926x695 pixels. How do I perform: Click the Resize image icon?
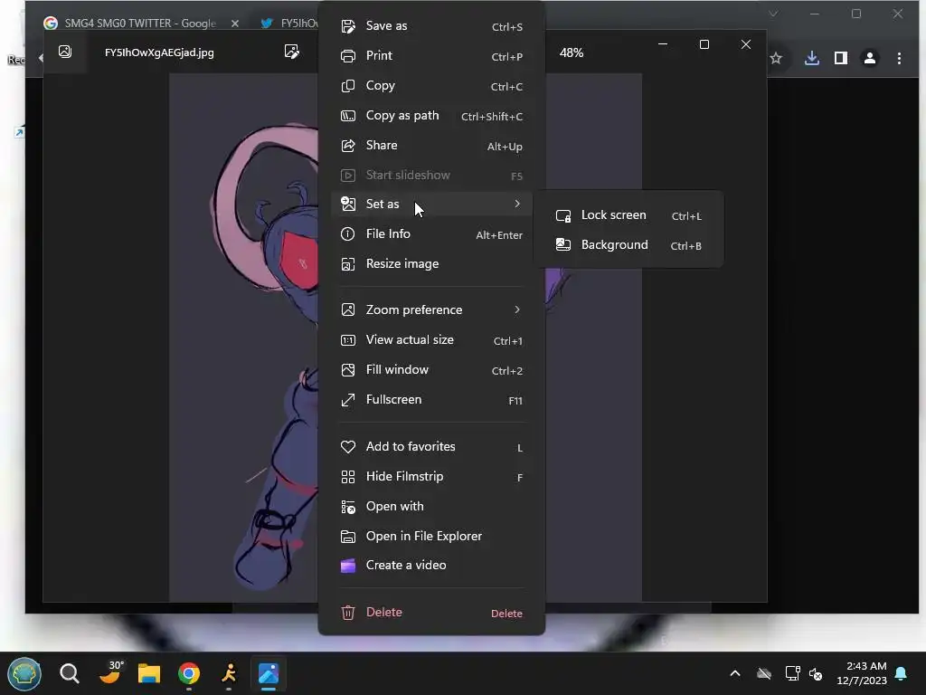[348, 264]
